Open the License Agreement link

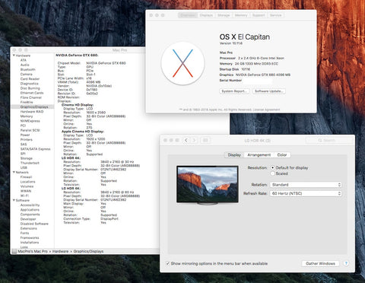(x=266, y=110)
